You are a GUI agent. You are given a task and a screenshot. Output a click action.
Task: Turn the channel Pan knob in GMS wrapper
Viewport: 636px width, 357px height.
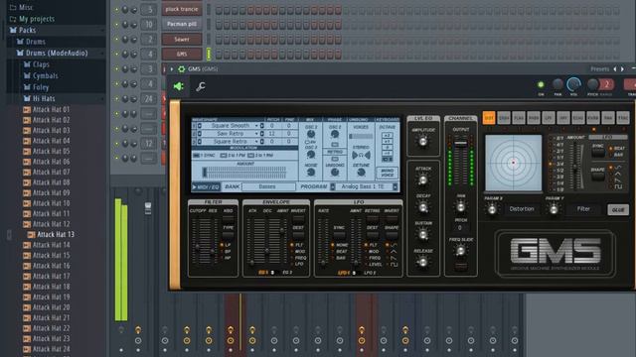(557, 84)
